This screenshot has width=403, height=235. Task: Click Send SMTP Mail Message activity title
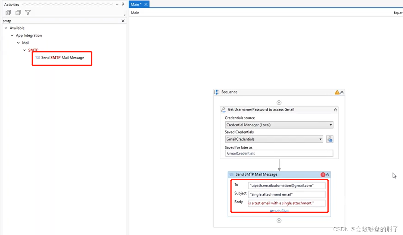256,174
